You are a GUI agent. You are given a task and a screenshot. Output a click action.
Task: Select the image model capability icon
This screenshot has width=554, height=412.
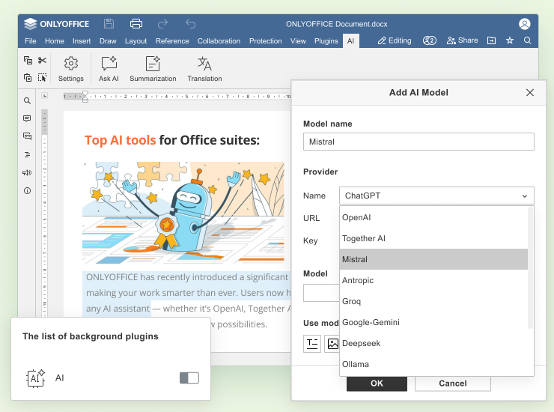(332, 344)
